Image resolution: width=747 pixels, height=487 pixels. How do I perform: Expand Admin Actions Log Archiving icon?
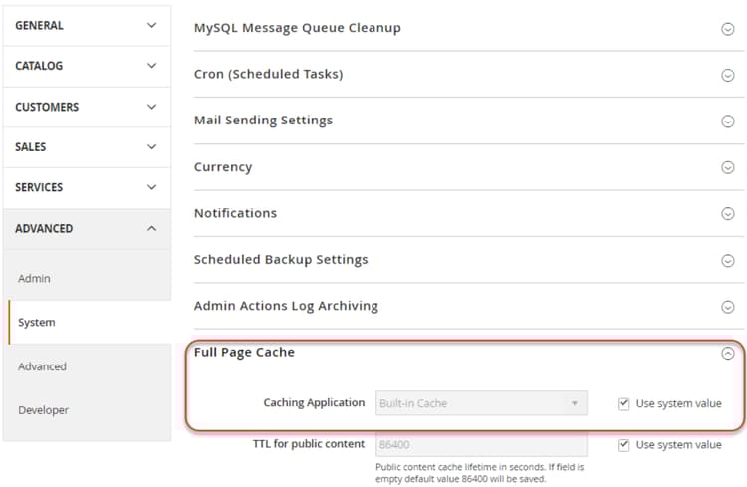(727, 307)
